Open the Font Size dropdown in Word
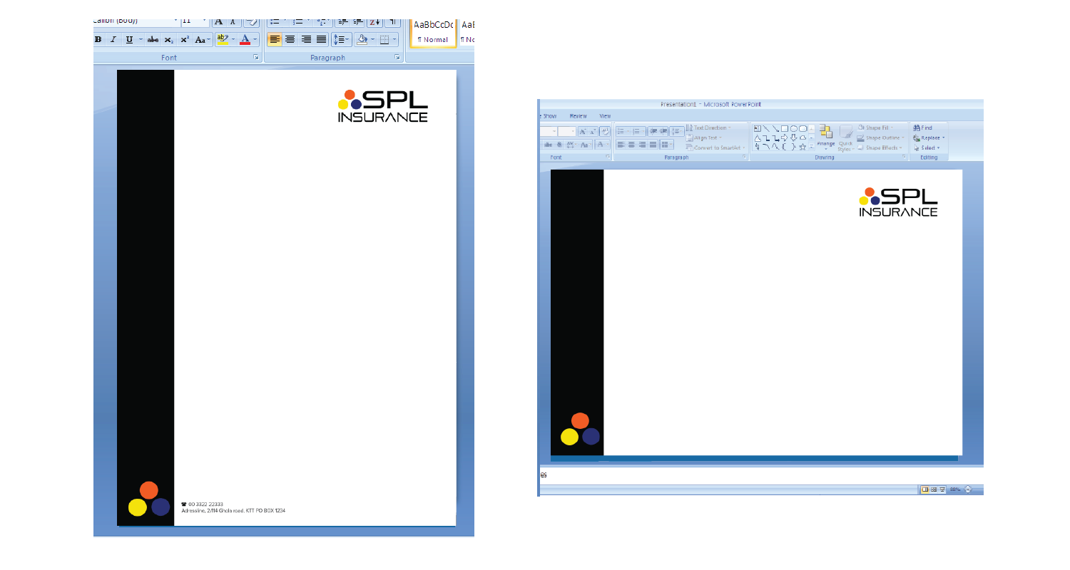The image size is (1070, 570). [x=205, y=20]
